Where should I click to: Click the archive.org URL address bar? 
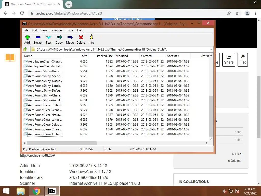(x=126, y=13)
